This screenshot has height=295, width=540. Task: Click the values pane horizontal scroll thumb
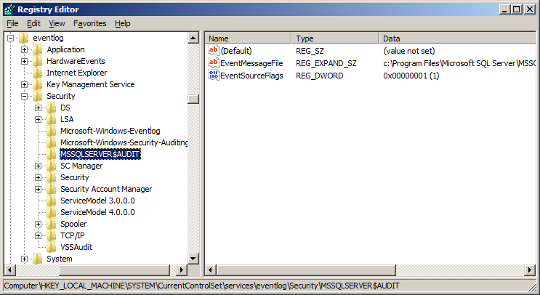coord(306,270)
